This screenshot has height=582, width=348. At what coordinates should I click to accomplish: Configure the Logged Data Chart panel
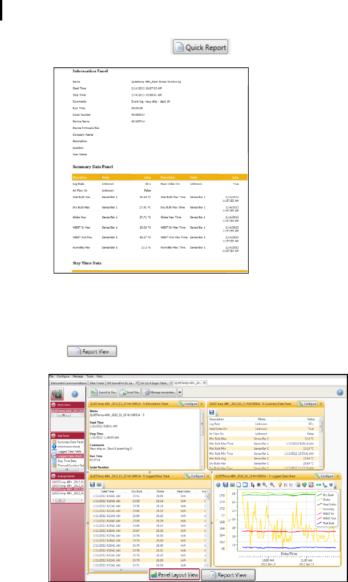(324, 476)
